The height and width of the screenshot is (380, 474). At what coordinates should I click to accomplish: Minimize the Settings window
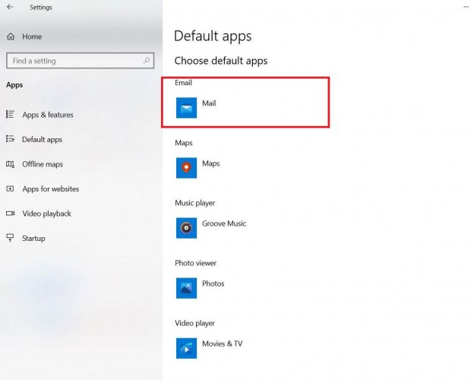[x=466, y=7]
